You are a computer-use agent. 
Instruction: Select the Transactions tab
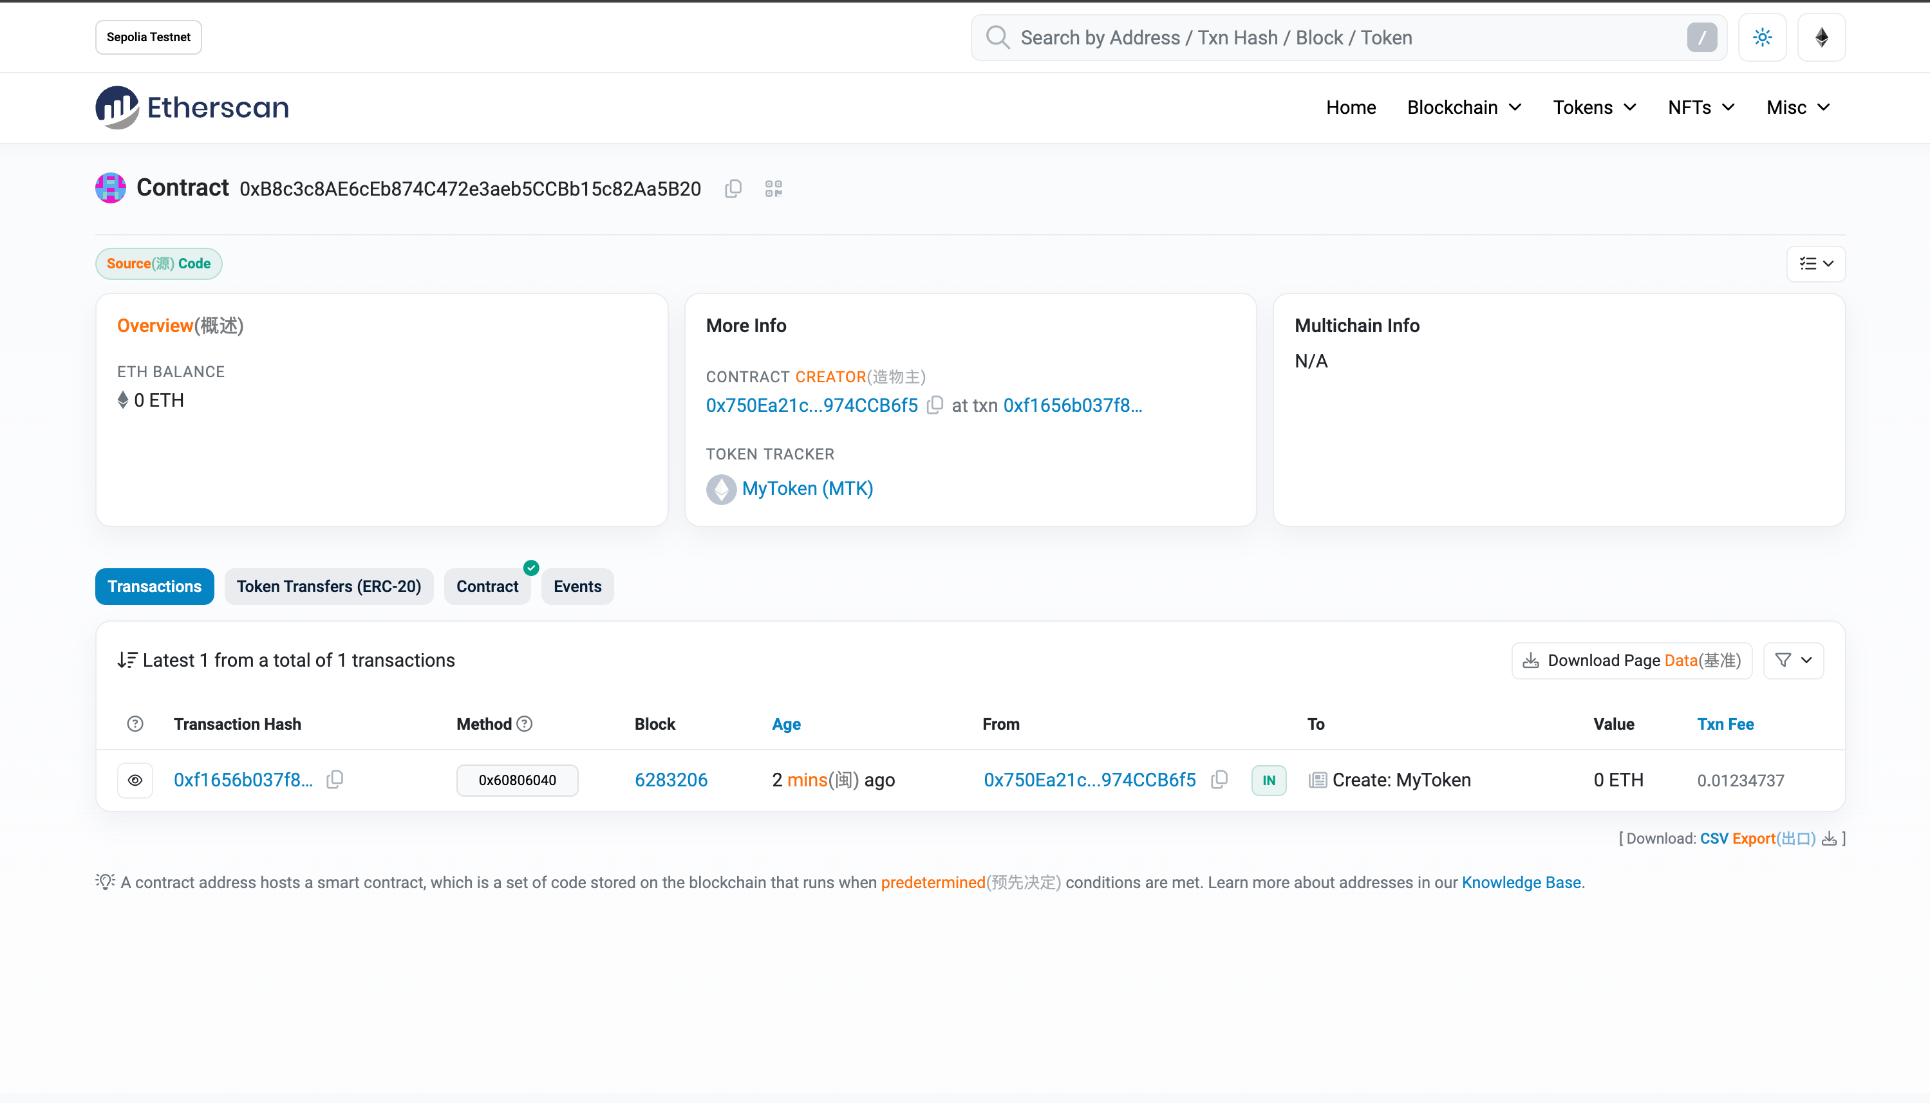(x=155, y=586)
